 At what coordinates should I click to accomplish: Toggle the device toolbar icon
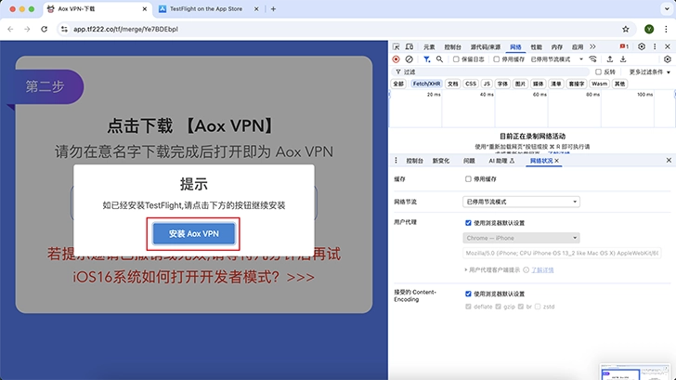409,46
